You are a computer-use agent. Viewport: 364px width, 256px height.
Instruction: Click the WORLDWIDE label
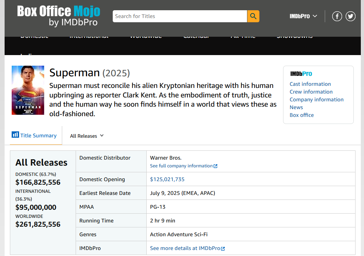[x=29, y=216]
